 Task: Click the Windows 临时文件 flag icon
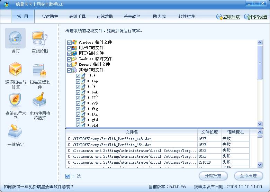click(x=74, y=42)
